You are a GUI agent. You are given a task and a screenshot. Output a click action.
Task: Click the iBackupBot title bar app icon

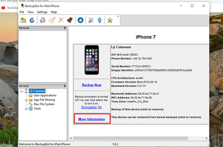point(22,6)
